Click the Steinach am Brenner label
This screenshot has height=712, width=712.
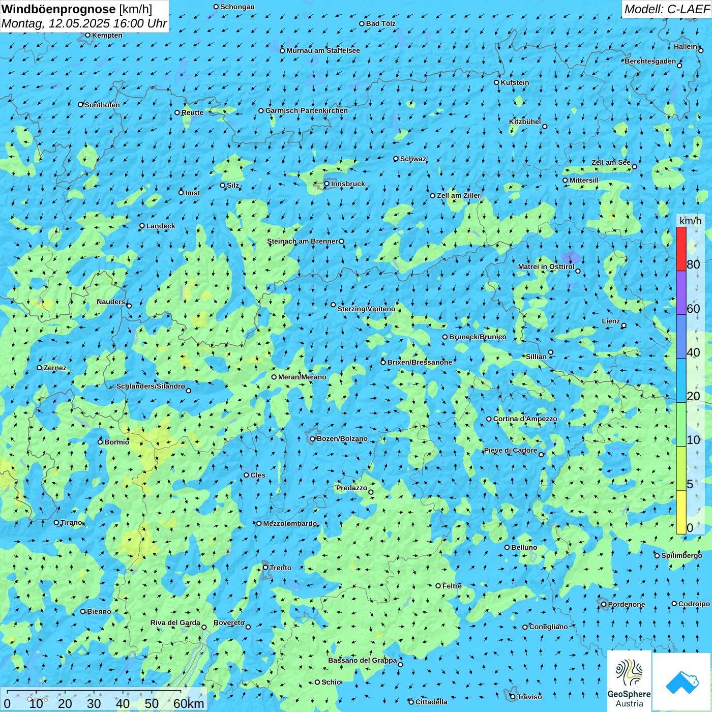302,241
